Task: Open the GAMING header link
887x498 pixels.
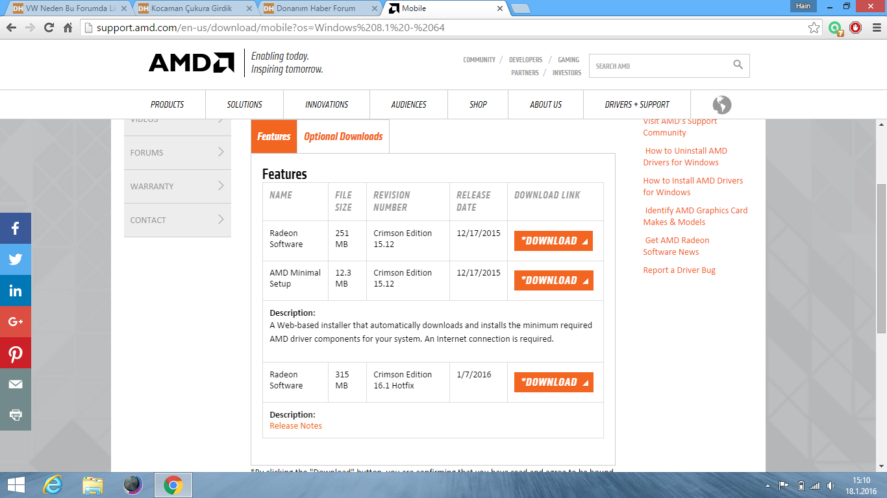Action: (x=569, y=60)
